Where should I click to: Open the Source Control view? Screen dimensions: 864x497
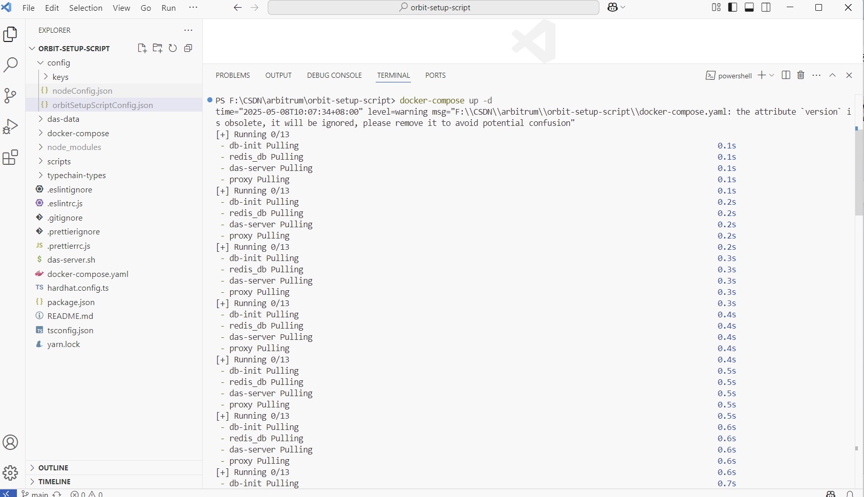pyautogui.click(x=10, y=96)
